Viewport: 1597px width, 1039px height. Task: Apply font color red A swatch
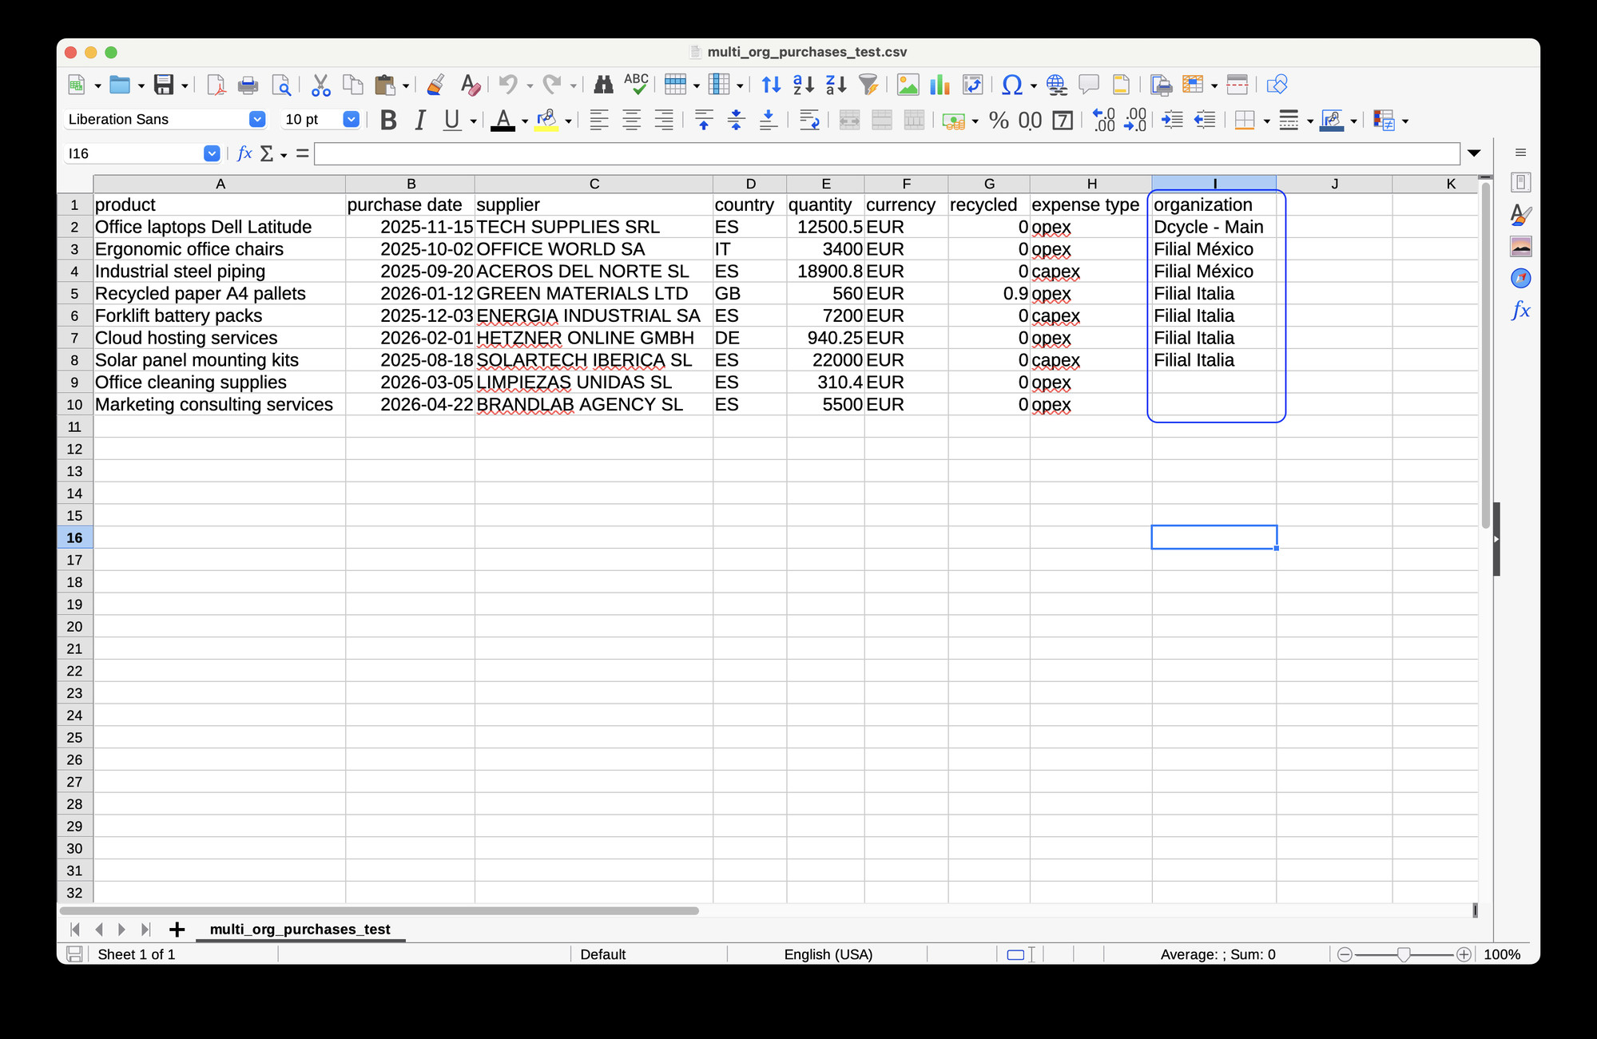[503, 121]
